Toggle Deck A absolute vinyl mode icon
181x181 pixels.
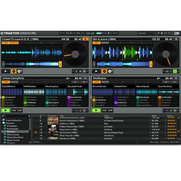(x=14, y=71)
